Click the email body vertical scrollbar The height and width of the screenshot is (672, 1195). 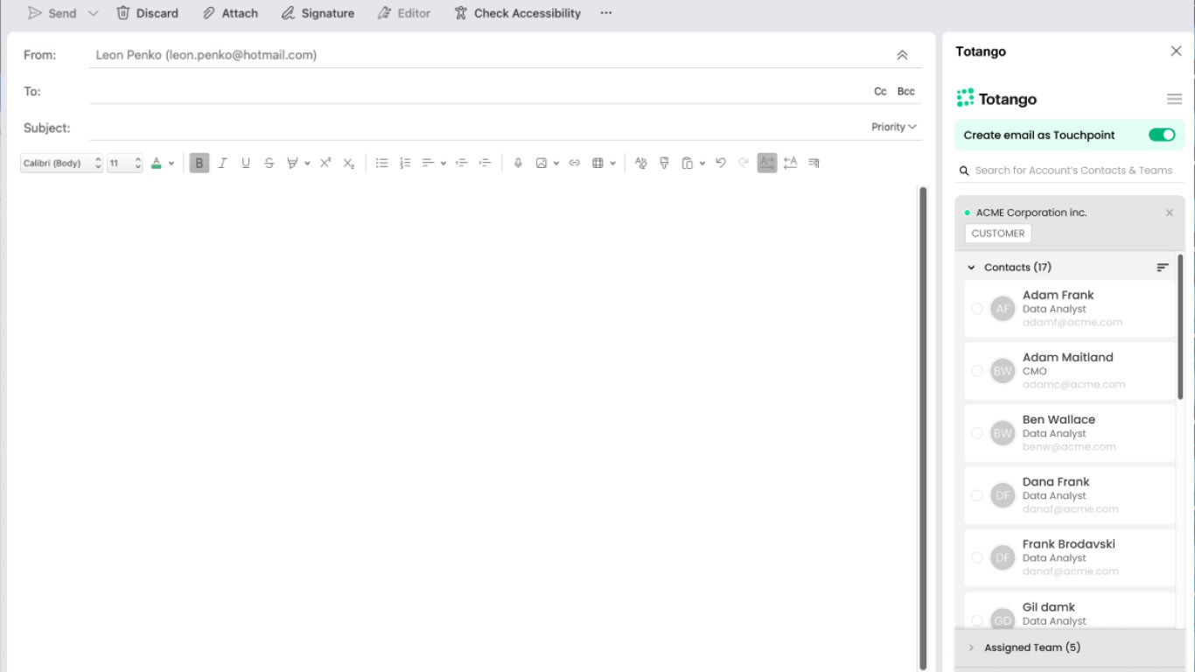pyautogui.click(x=922, y=427)
